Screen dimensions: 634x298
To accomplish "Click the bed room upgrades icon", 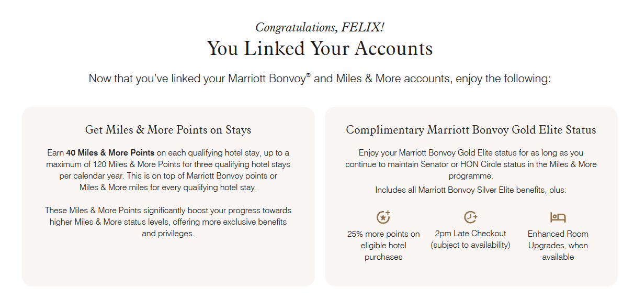I will tap(558, 217).
